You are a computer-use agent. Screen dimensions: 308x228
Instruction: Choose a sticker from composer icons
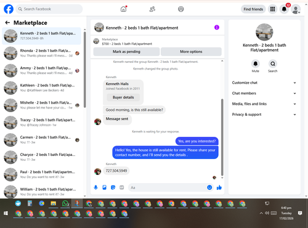coord(113,187)
